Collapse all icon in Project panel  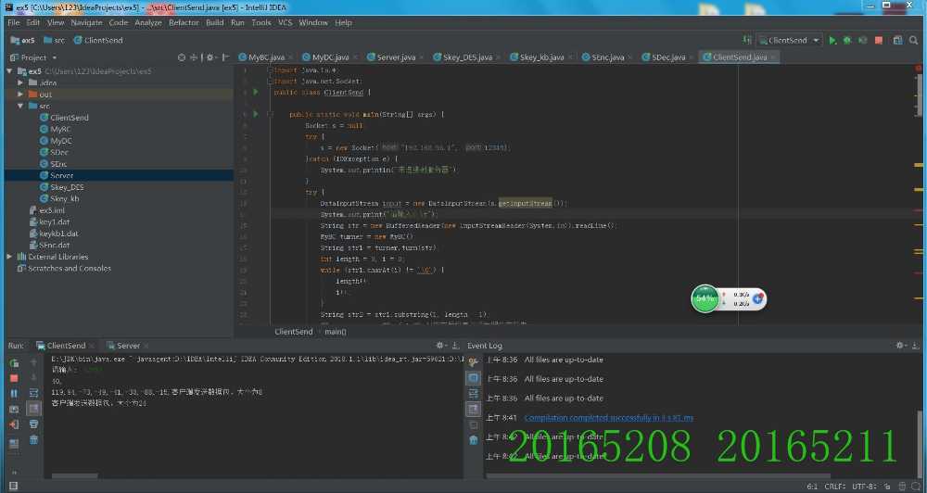point(194,57)
